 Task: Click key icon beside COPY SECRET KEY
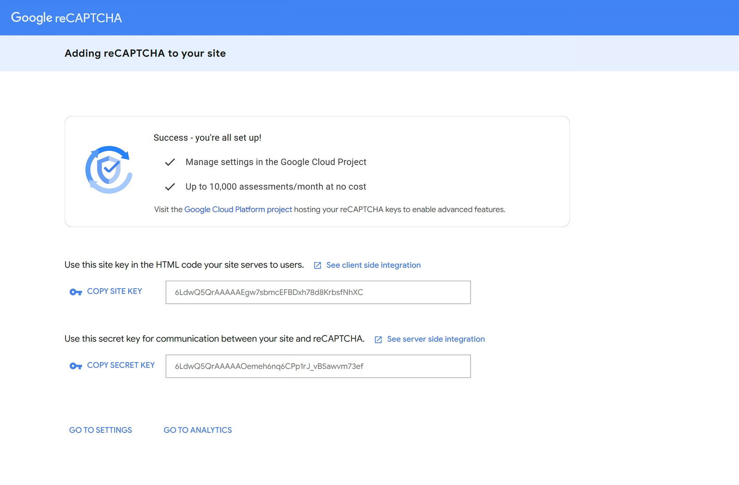click(76, 366)
